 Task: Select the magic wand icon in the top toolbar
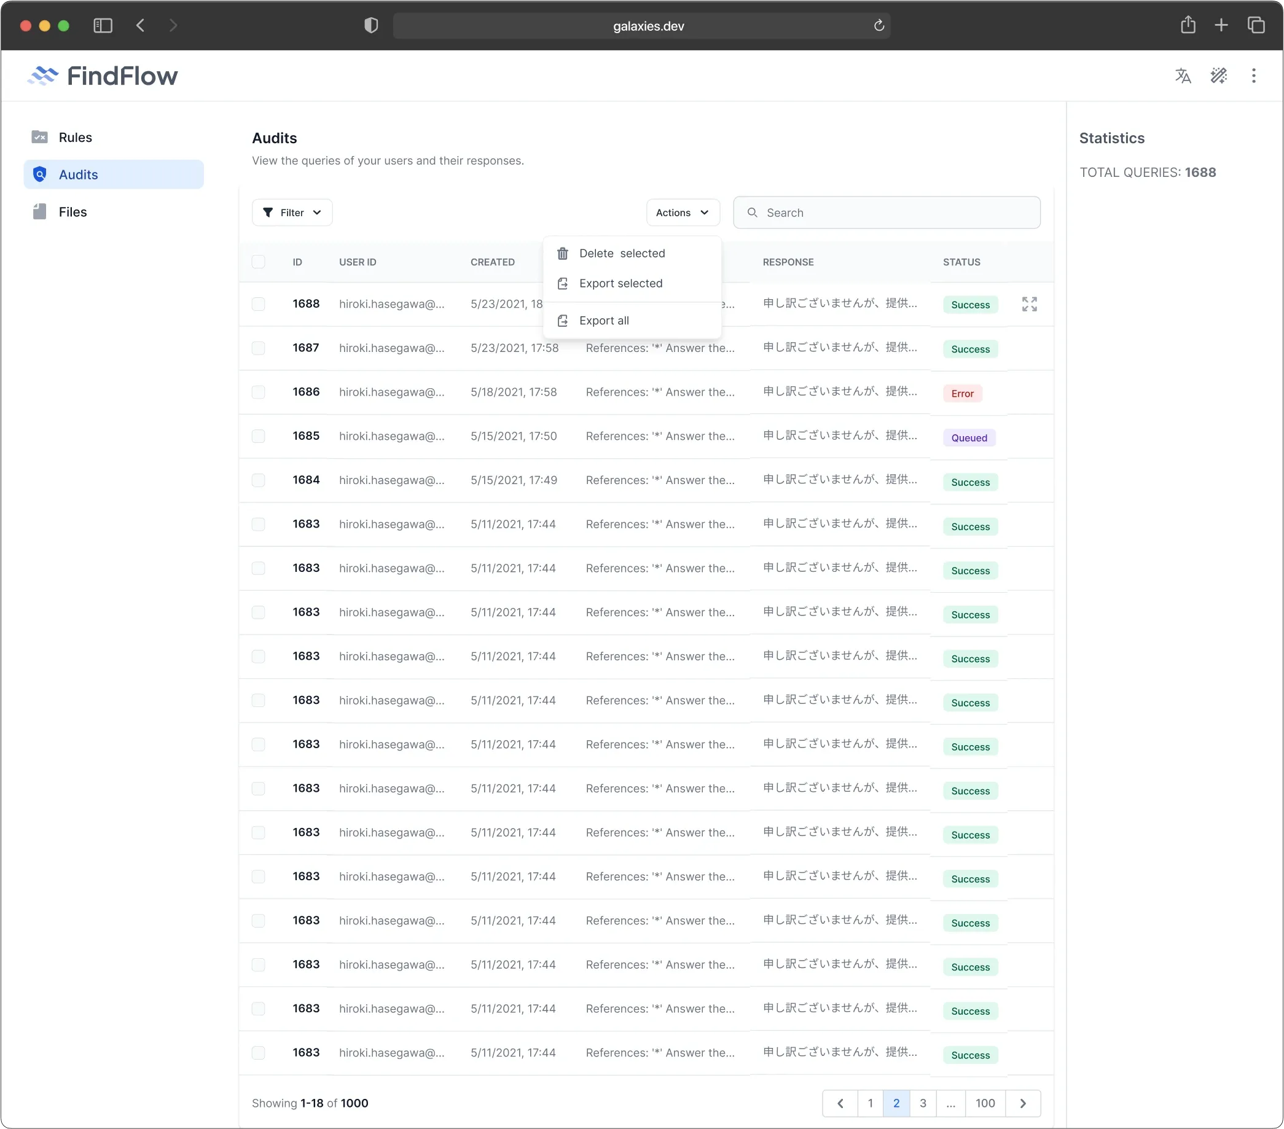[1219, 76]
